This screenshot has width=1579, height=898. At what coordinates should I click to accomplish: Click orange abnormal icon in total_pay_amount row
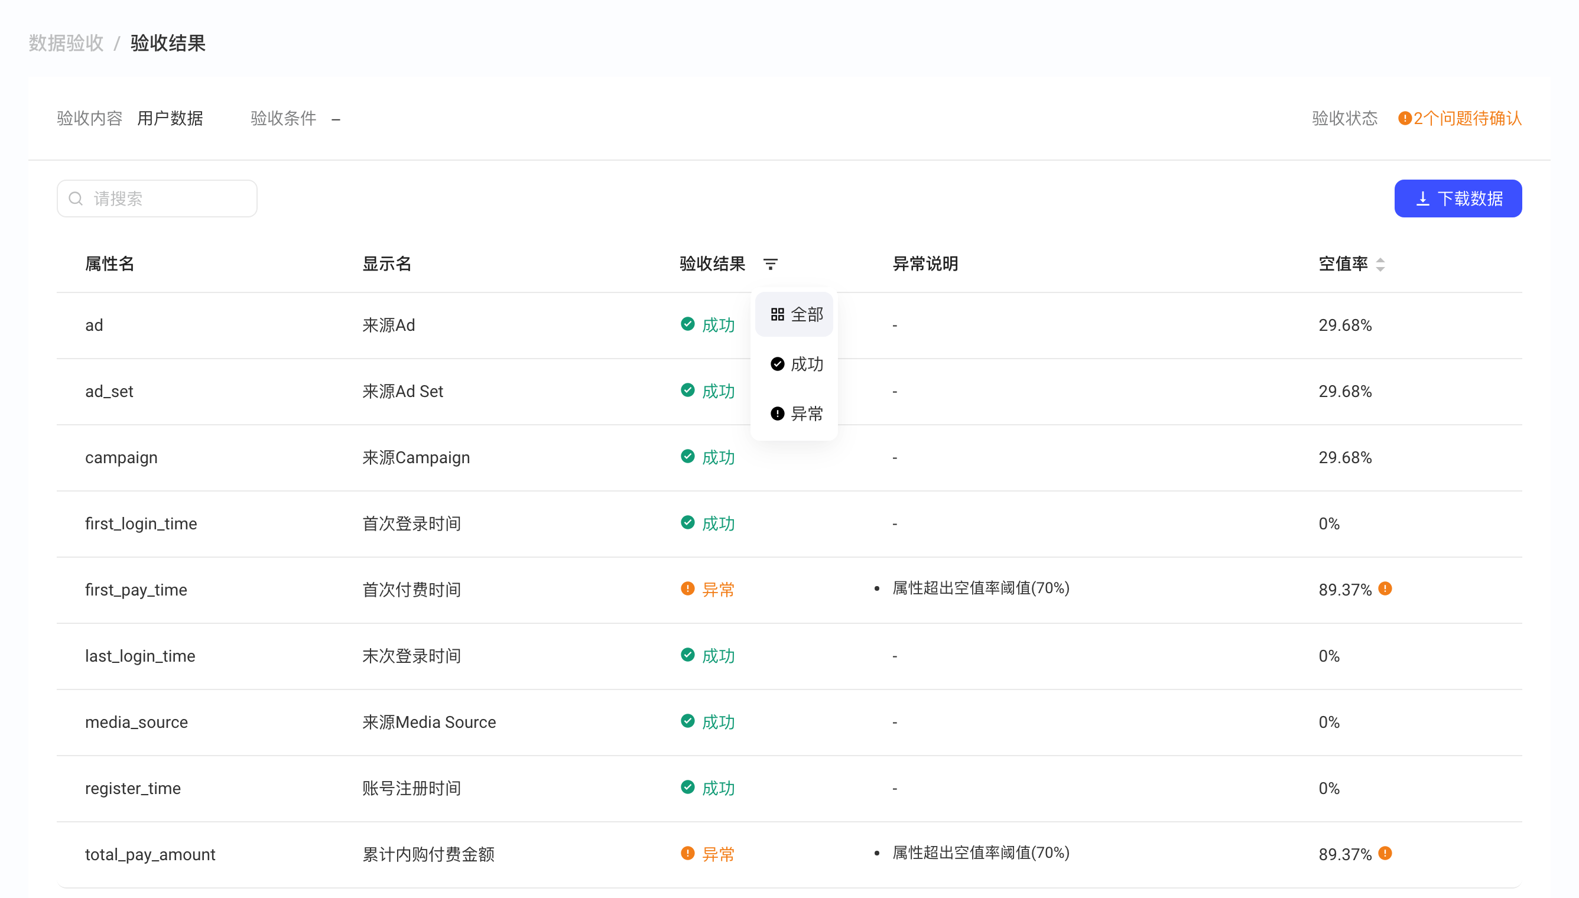[x=688, y=853]
